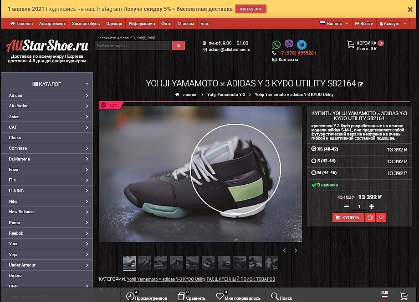Close the Instagram promo banner
The image size is (419, 302).
(x=410, y=10)
